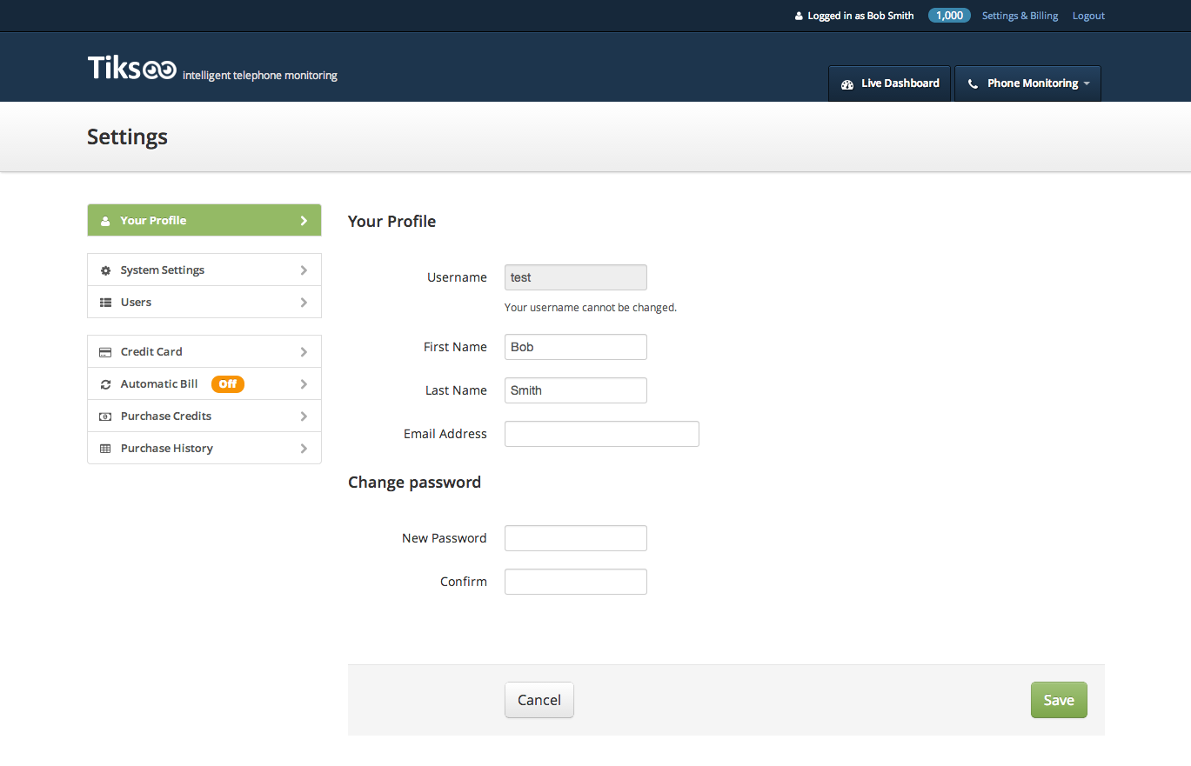
Task: Click the gear icon beside System Settings
Action: coord(105,270)
